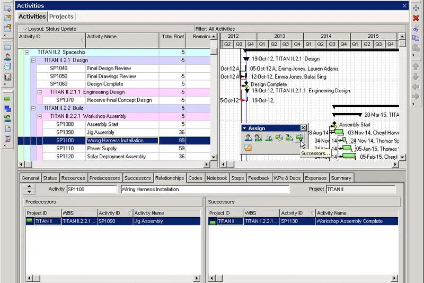Open the Summary details tab
The image size is (424, 283).
(341, 178)
